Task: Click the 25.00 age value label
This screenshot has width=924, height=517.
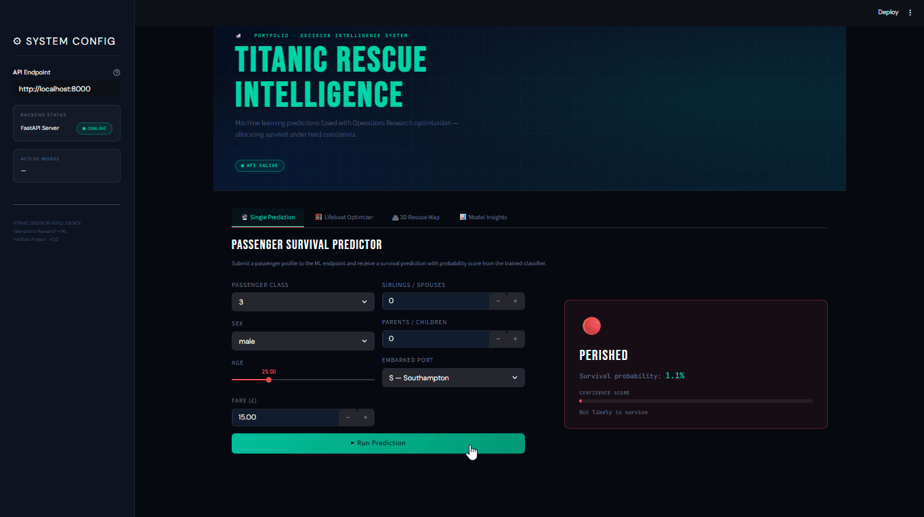Action: [x=269, y=372]
